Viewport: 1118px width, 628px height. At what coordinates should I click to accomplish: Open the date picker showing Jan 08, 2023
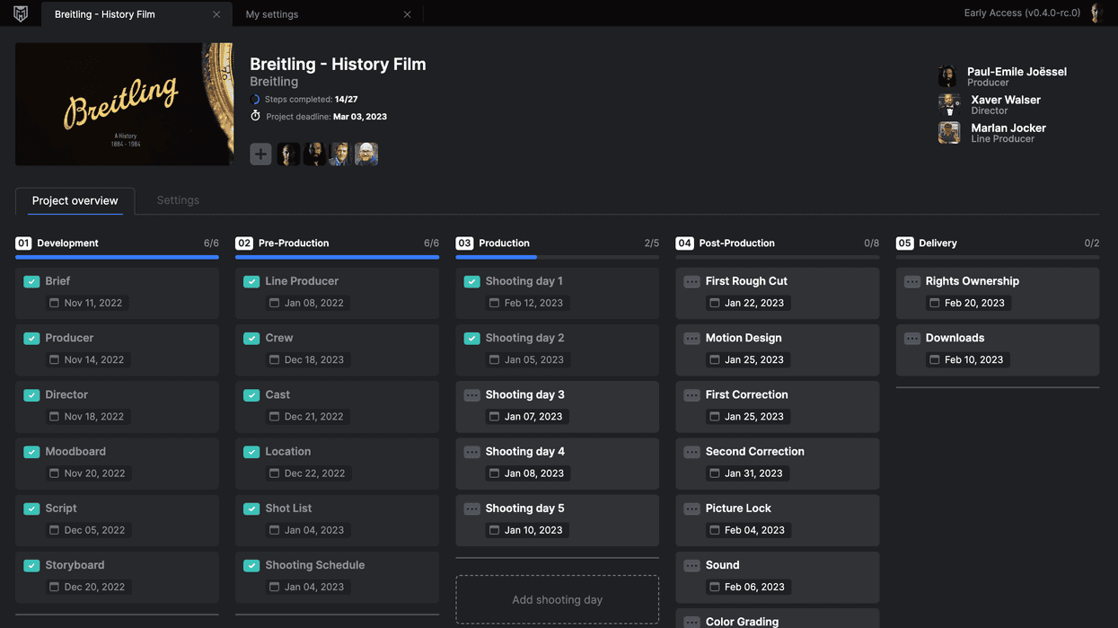click(x=527, y=473)
